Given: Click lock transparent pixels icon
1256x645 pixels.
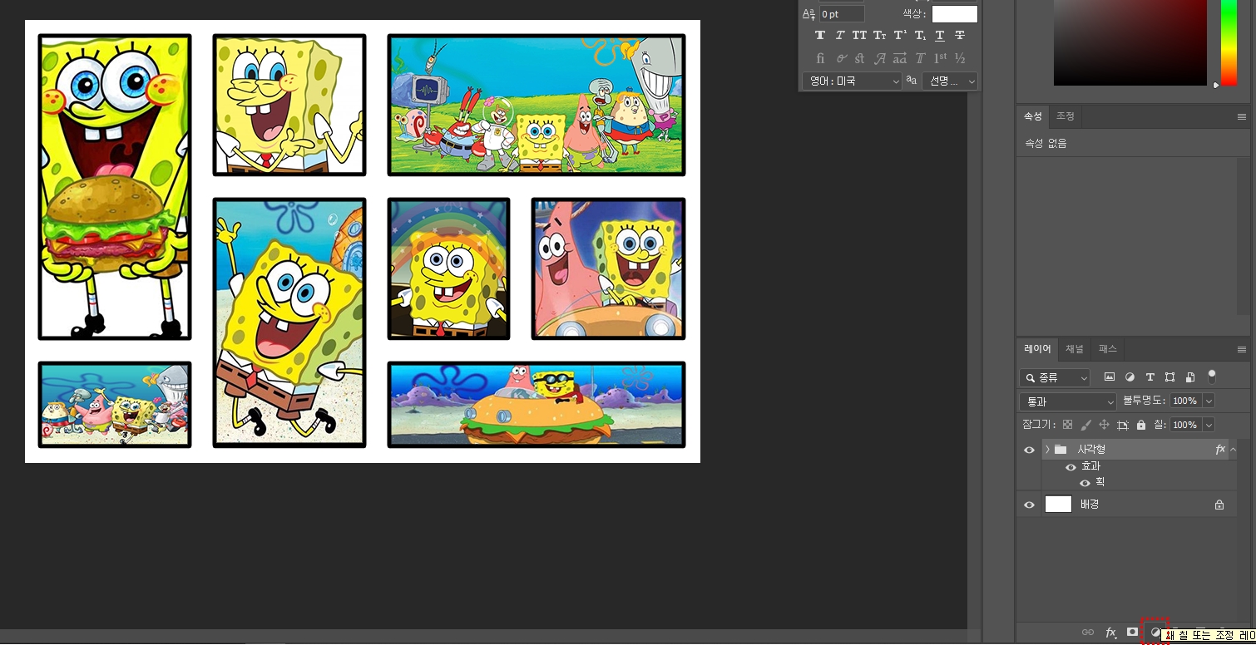Looking at the screenshot, I should tap(1067, 425).
